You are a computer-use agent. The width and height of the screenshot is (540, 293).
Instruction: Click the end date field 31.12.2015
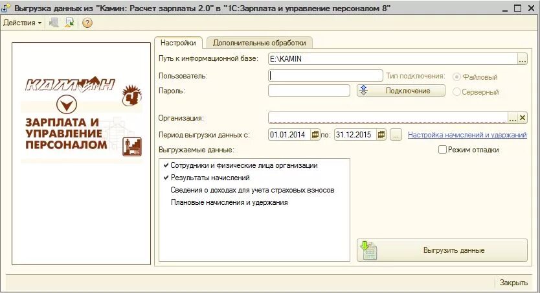pyautogui.click(x=355, y=135)
